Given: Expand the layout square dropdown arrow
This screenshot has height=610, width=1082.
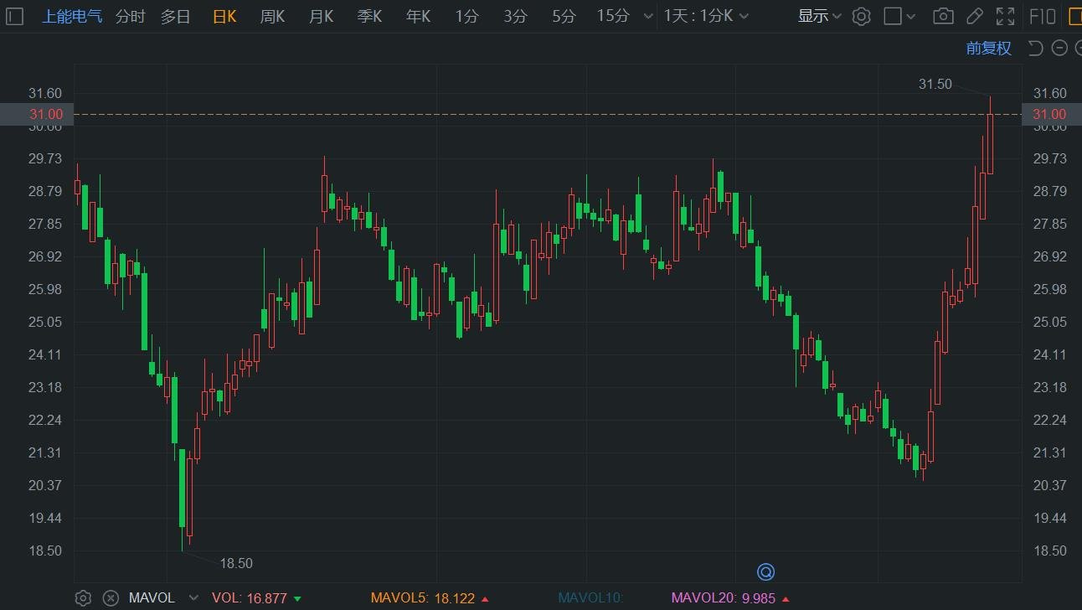Looking at the screenshot, I should pos(911,16).
